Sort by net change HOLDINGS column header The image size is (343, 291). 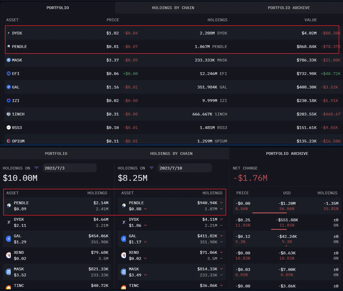click(327, 193)
